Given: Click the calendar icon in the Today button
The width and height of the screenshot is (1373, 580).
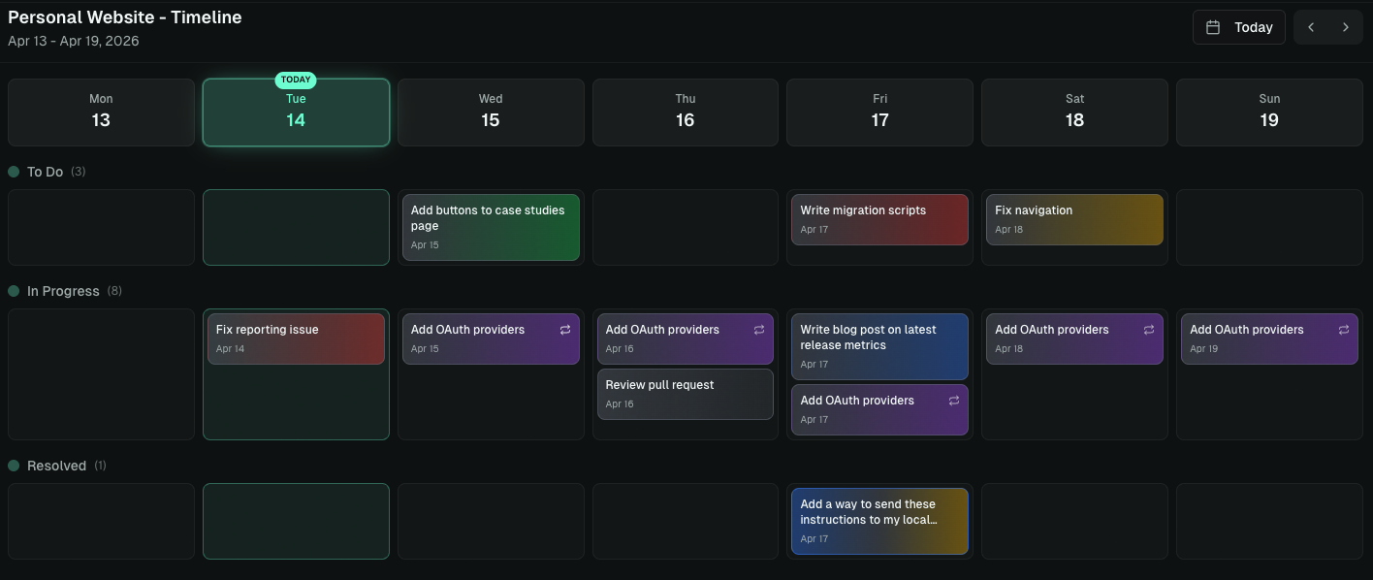Looking at the screenshot, I should pos(1214,27).
